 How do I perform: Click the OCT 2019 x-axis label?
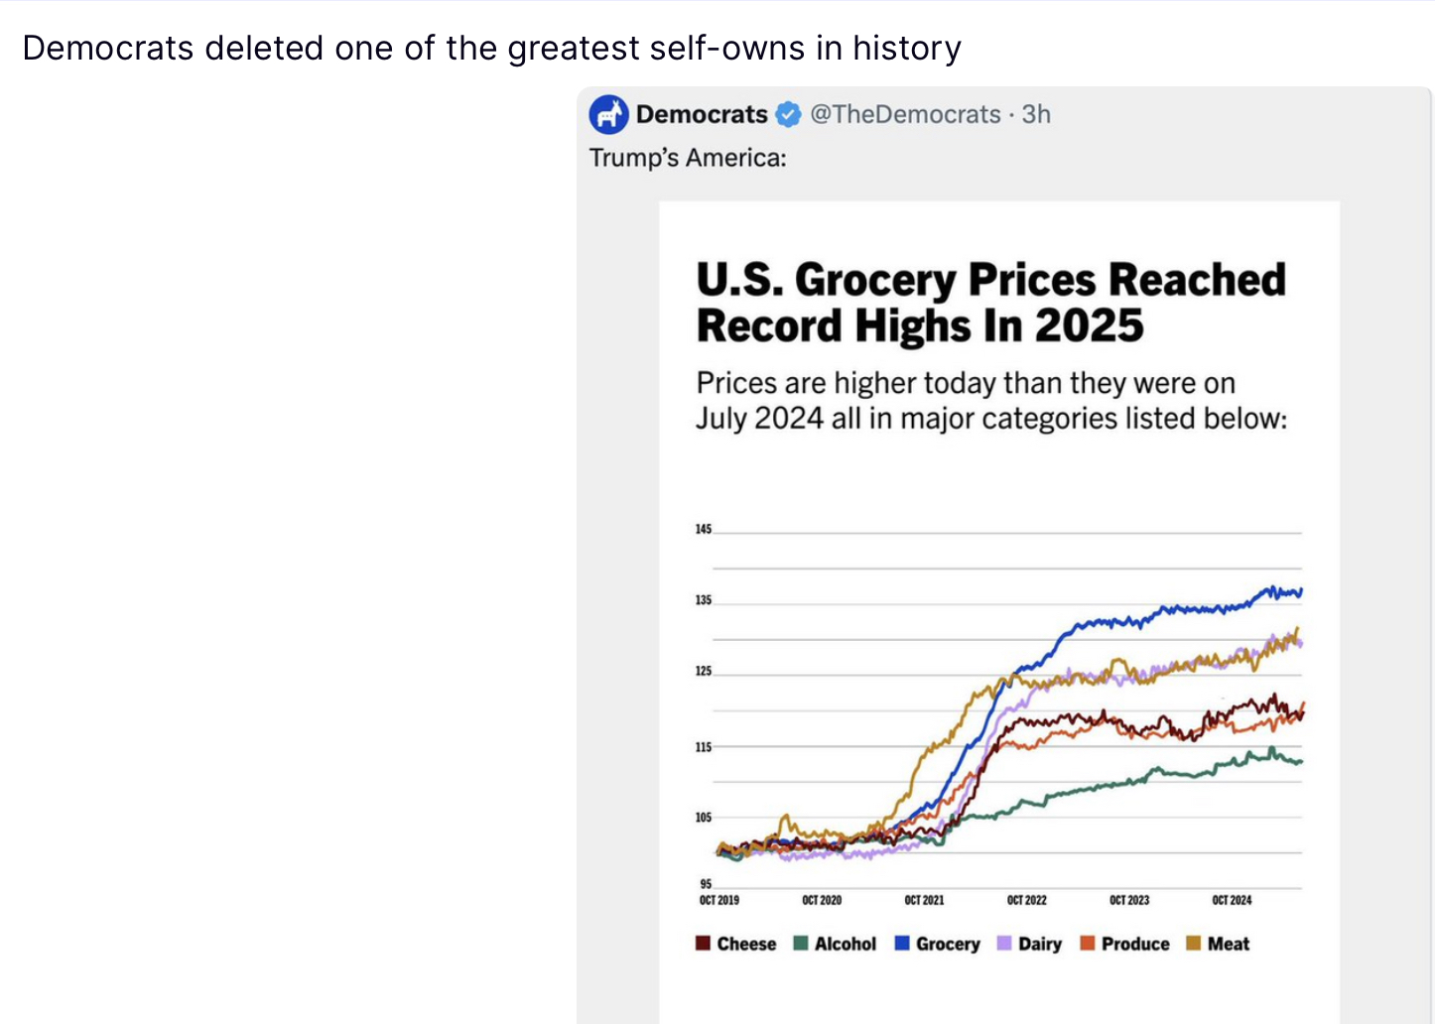[719, 901]
